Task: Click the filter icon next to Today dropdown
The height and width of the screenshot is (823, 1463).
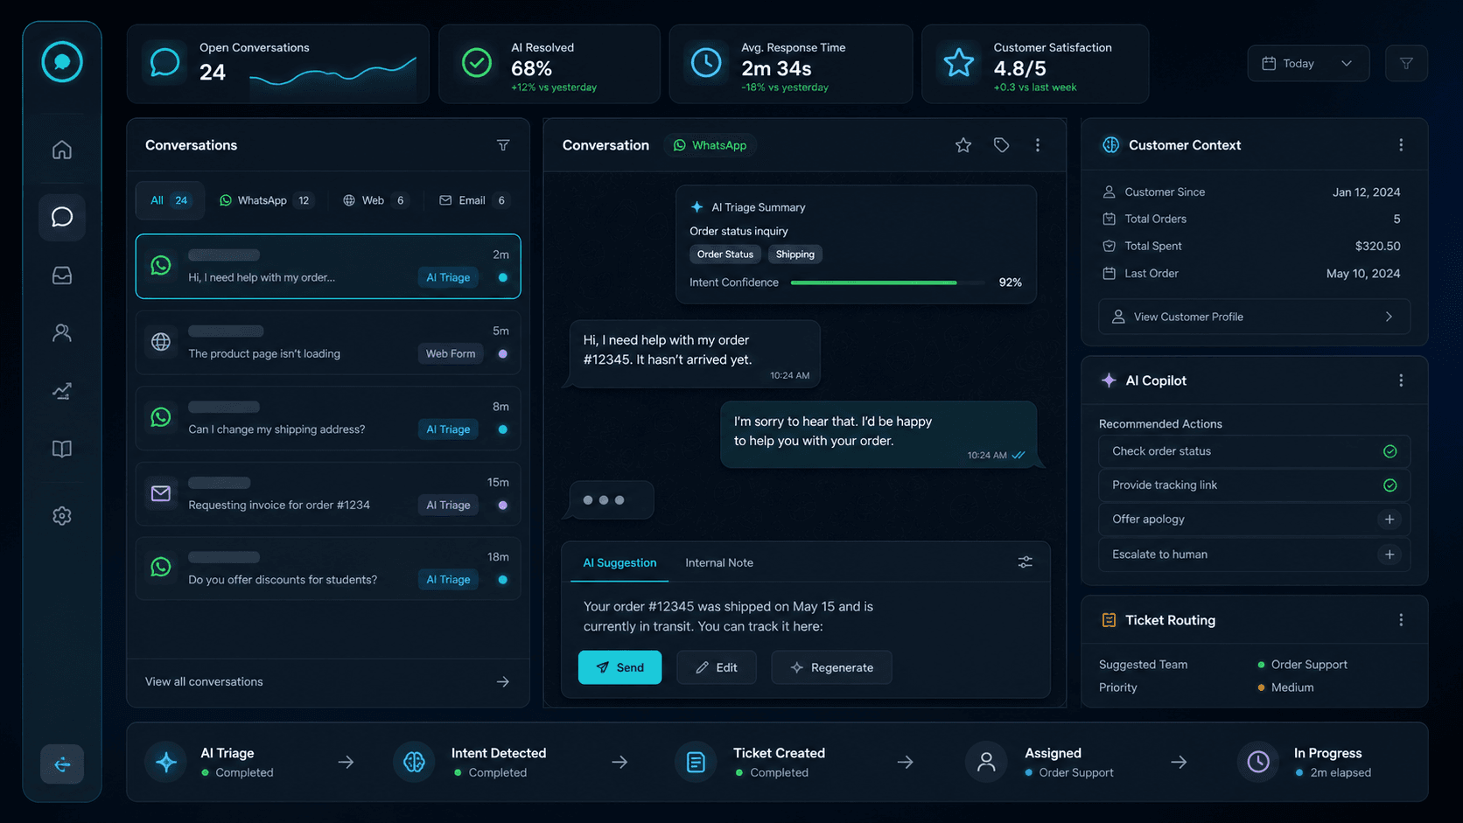Action: pyautogui.click(x=1406, y=63)
